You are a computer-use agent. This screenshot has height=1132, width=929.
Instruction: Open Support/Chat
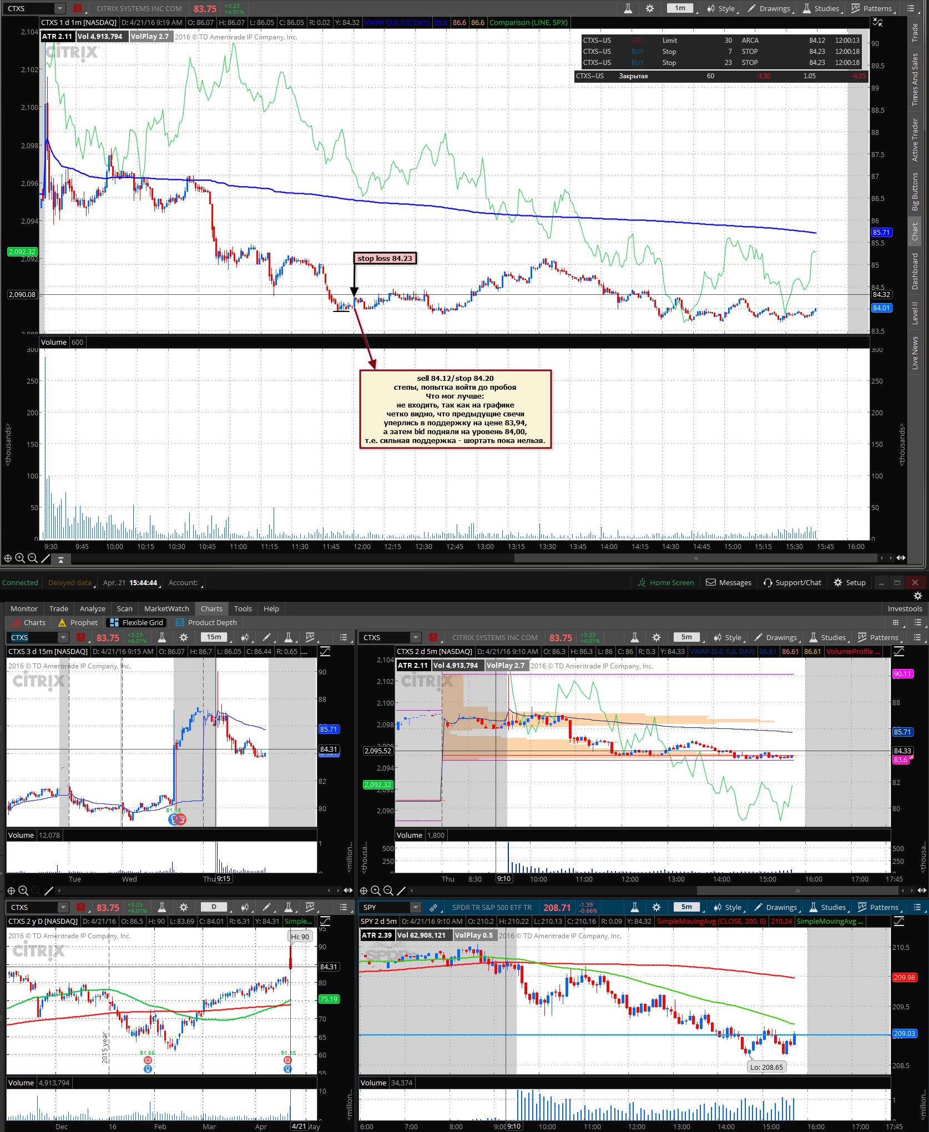click(x=792, y=582)
